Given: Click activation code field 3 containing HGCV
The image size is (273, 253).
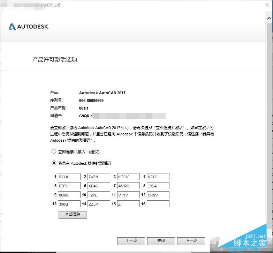Looking at the screenshot, I should tap(128, 177).
